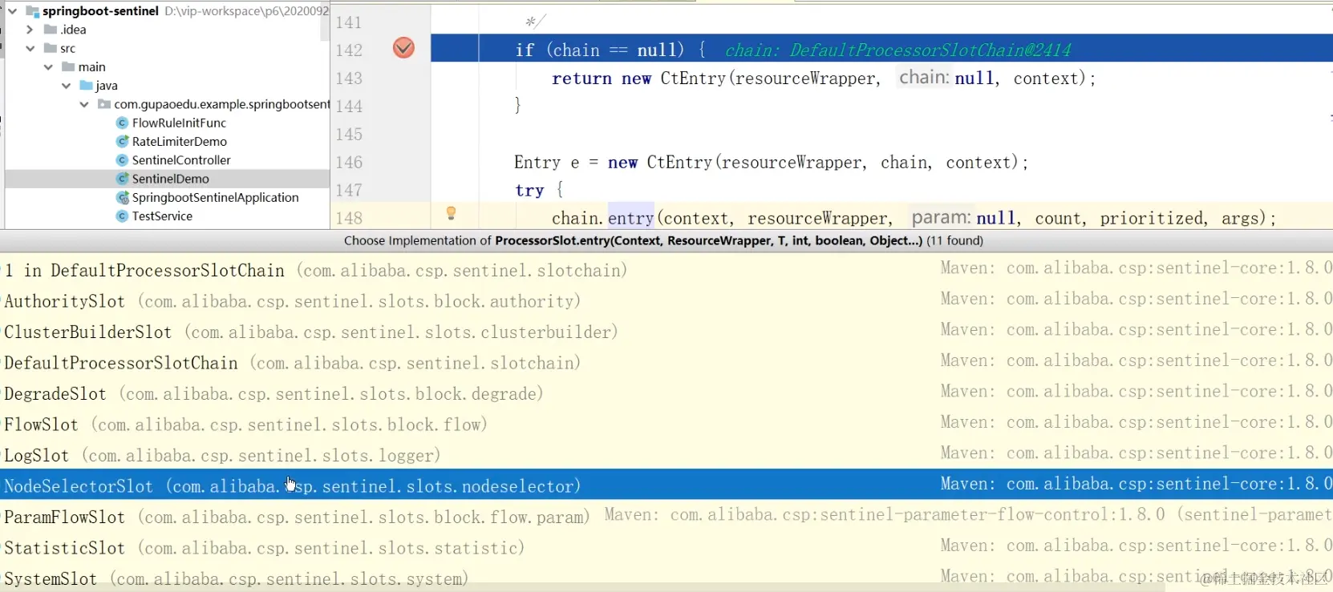
Task: Choose the ClusterBuilderSlot implementation
Action: click(666, 332)
